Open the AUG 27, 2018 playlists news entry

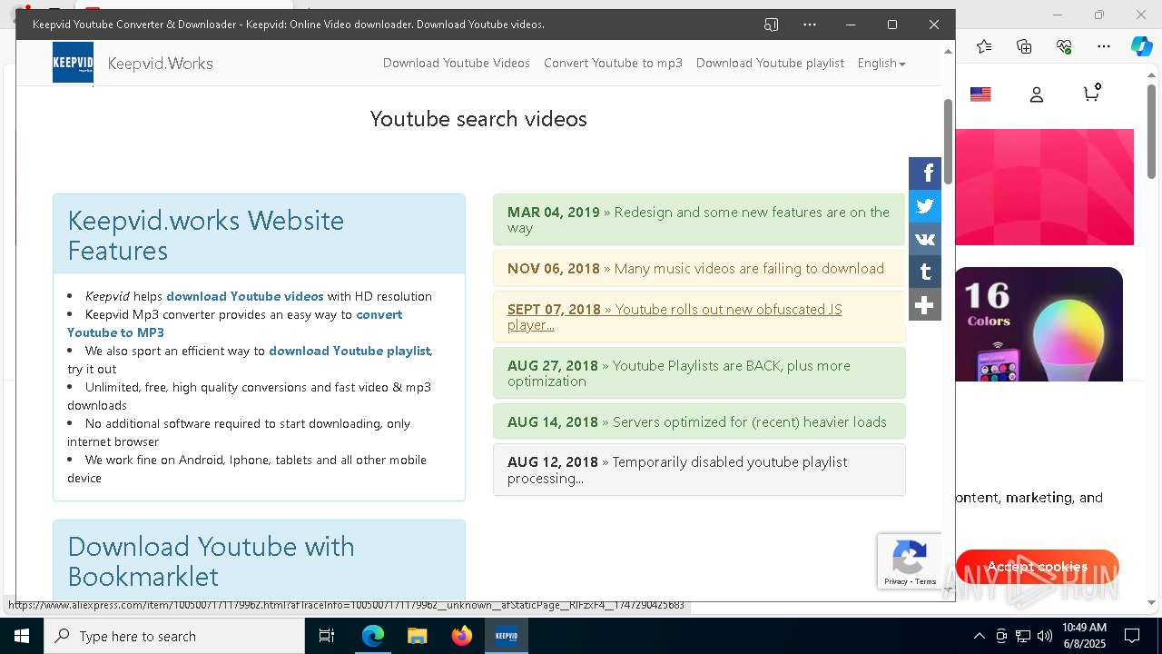click(x=699, y=373)
